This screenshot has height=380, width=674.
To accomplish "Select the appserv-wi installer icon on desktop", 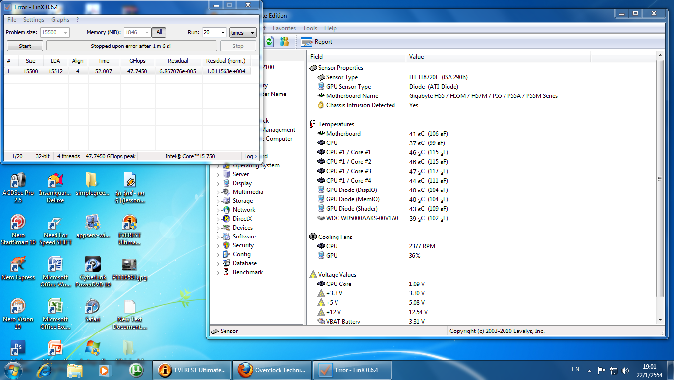I will (93, 227).
